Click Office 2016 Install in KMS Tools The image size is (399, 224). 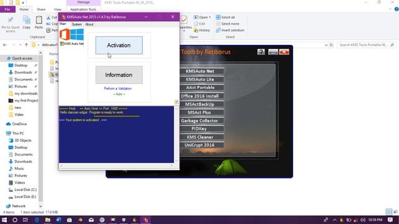[x=199, y=96]
